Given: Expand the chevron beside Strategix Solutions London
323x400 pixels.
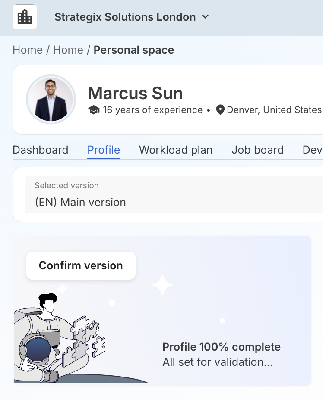Looking at the screenshot, I should coord(206,17).
